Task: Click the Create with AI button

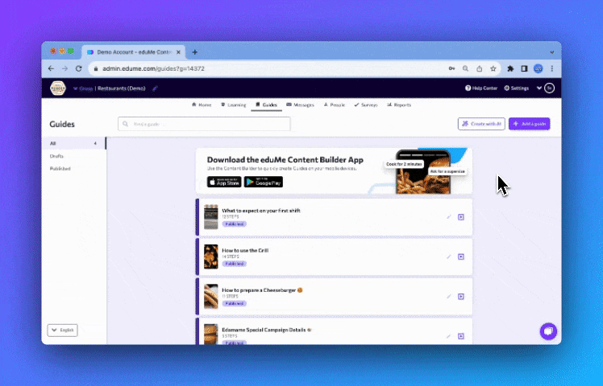Action: (x=481, y=124)
